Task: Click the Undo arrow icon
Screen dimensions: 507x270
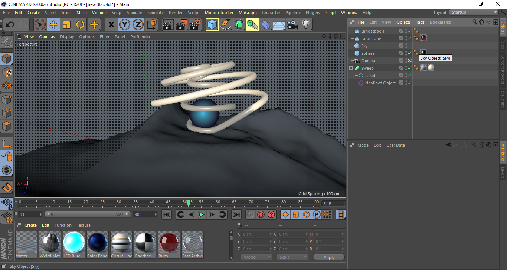Action: click(10, 25)
